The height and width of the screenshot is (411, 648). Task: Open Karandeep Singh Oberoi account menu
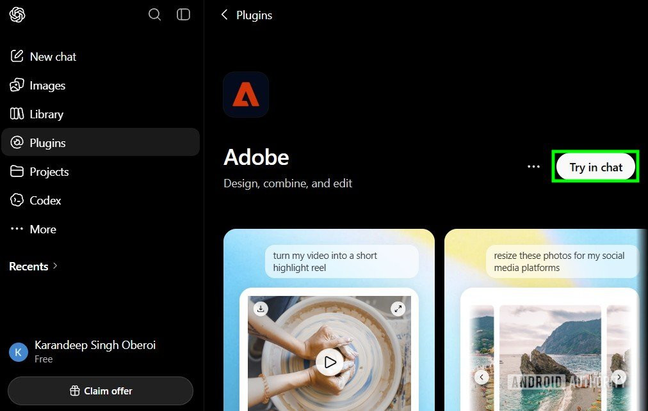(x=101, y=352)
